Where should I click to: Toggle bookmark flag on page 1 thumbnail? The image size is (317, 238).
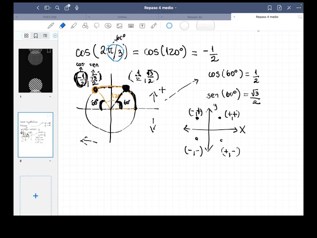49,51
